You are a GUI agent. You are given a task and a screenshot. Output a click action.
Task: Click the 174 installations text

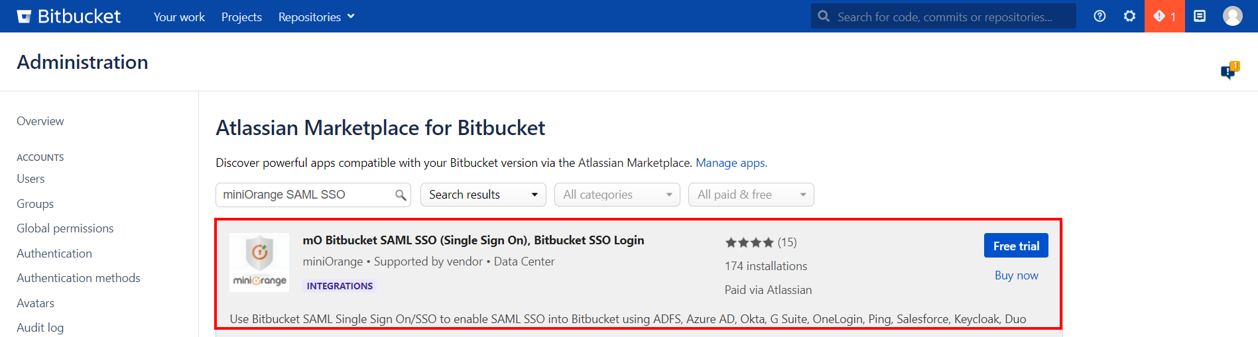coord(766,266)
